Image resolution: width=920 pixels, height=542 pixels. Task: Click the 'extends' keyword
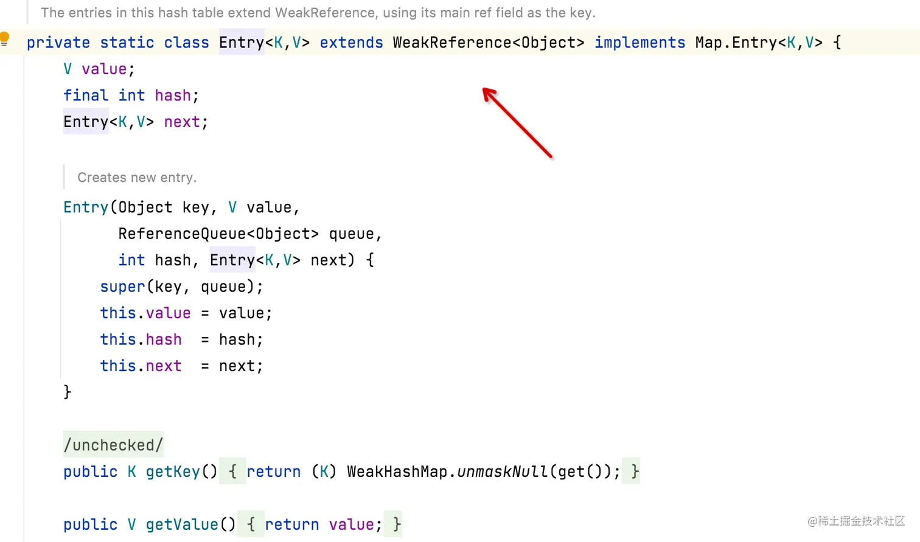coord(351,43)
